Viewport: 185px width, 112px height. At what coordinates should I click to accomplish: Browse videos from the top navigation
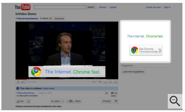tap(103, 7)
